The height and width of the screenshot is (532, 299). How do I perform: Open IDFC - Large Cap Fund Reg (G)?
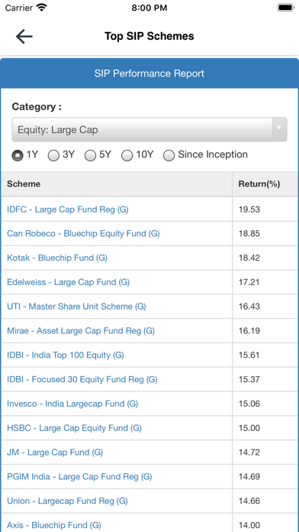[x=68, y=209]
